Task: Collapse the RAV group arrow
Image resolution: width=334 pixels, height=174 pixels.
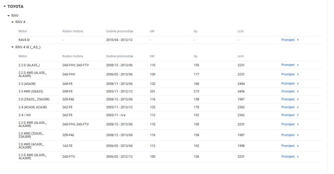Action: [8, 16]
